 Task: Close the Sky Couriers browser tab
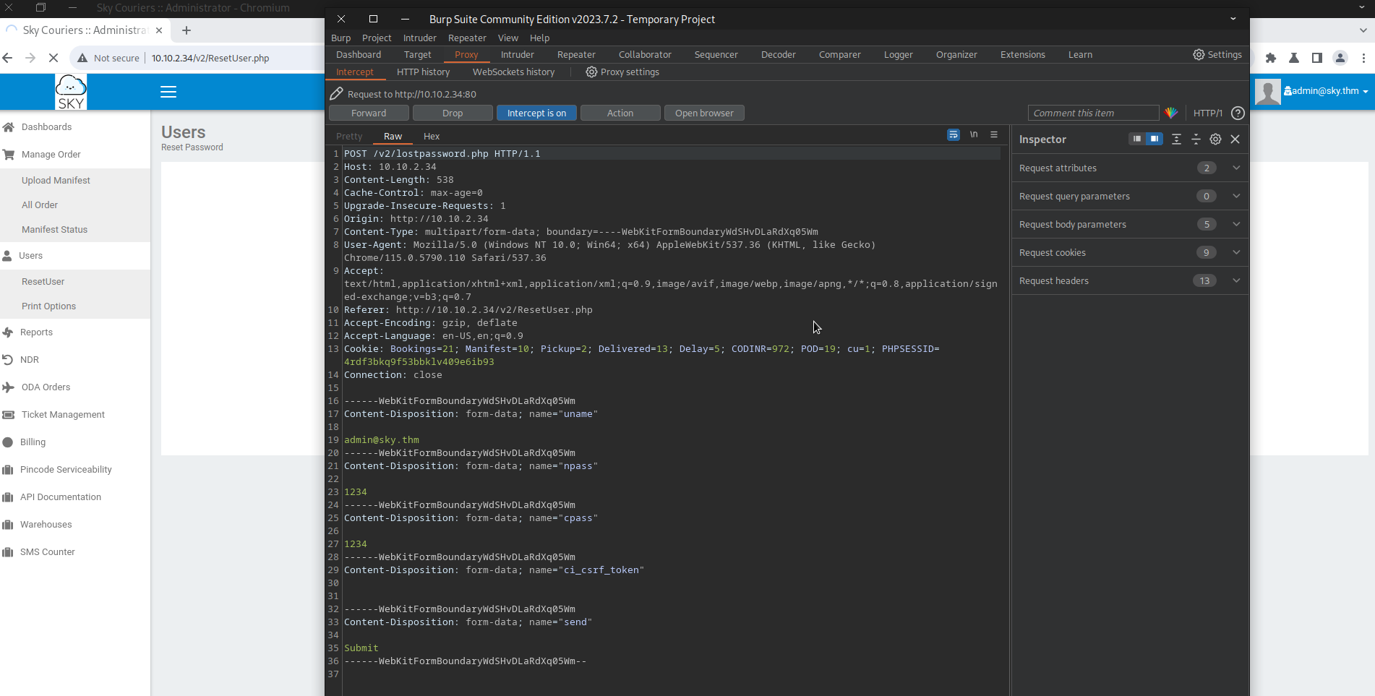(159, 30)
